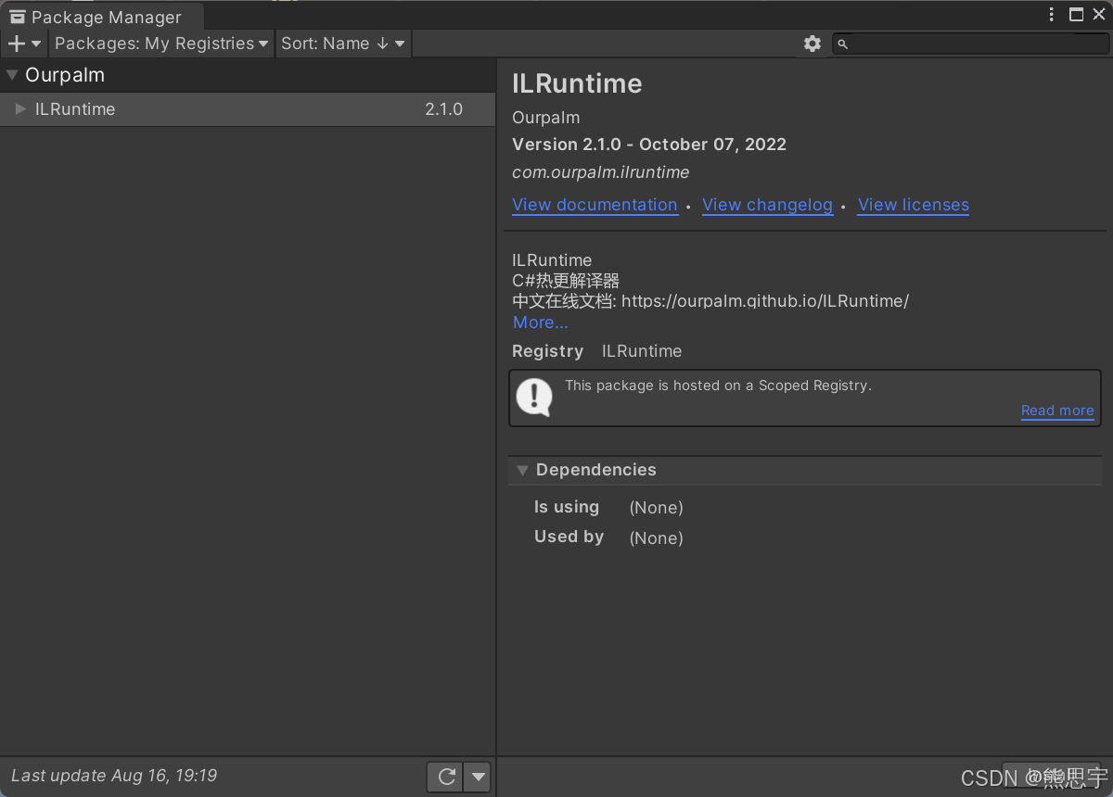Open the add package plus menu
This screenshot has height=797, width=1113.
tap(24, 44)
